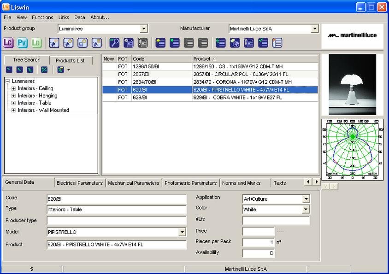
Task: Select row 2834/70 - CORONA
Action: 210,82
